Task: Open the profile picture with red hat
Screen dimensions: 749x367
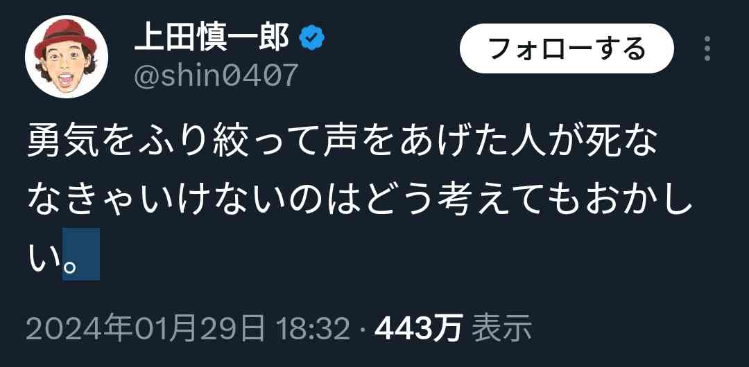Action: 67,57
